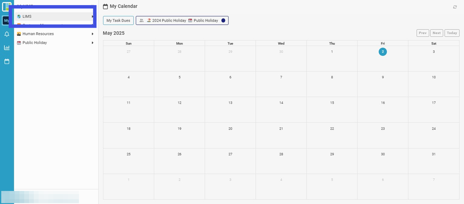The width and height of the screenshot is (464, 204).
Task: Go to the next month with Next
Action: pyautogui.click(x=437, y=33)
